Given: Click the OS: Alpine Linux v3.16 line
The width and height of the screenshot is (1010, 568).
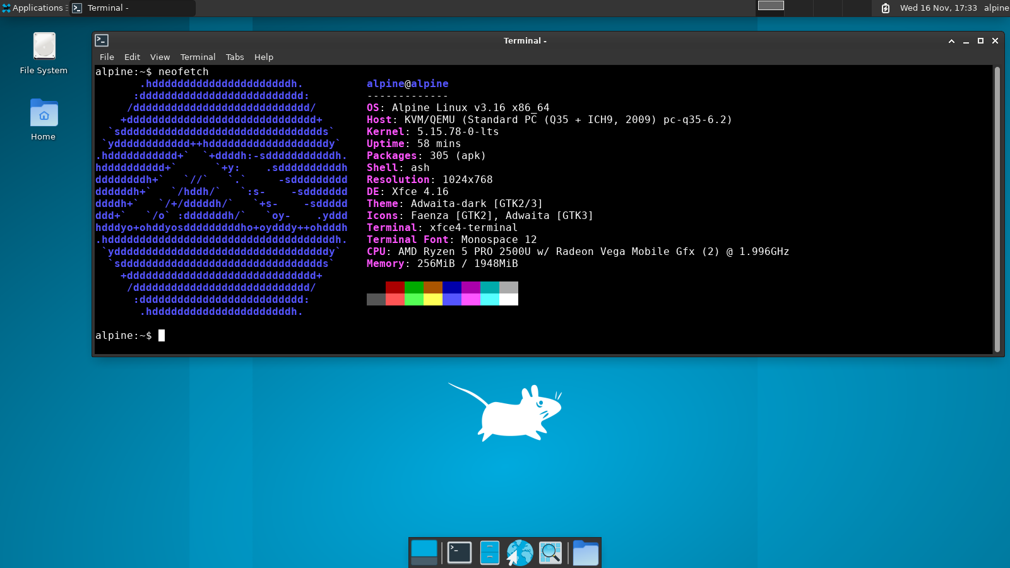Looking at the screenshot, I should click(x=458, y=108).
